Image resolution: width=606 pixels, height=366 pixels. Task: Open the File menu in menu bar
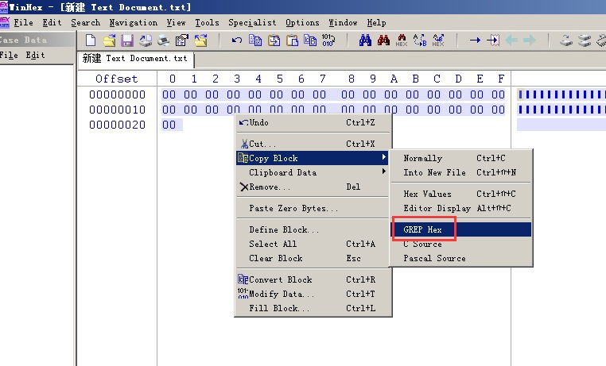24,23
